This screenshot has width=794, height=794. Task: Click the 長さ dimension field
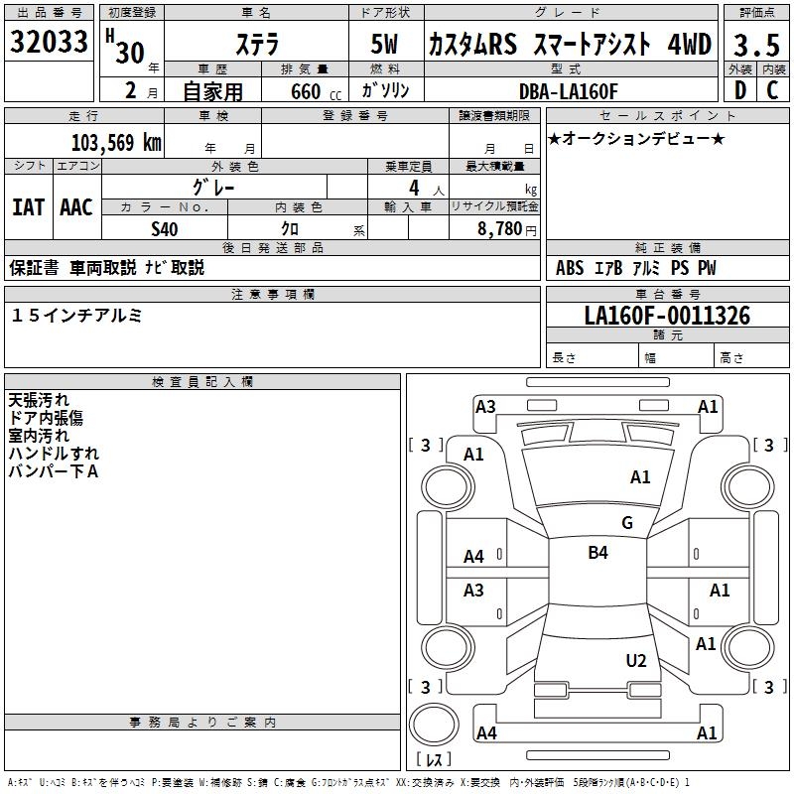click(x=593, y=357)
